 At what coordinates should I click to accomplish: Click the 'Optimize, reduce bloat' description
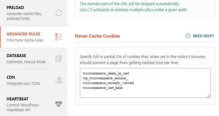pos(26,62)
